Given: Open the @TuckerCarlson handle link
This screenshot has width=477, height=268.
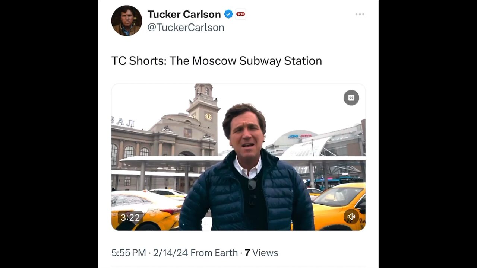Looking at the screenshot, I should coord(186,28).
